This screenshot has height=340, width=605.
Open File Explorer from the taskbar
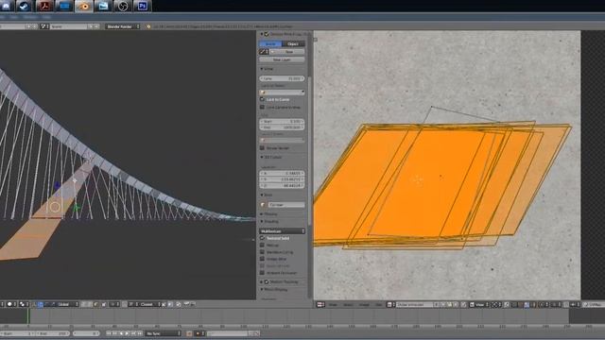[x=103, y=6]
